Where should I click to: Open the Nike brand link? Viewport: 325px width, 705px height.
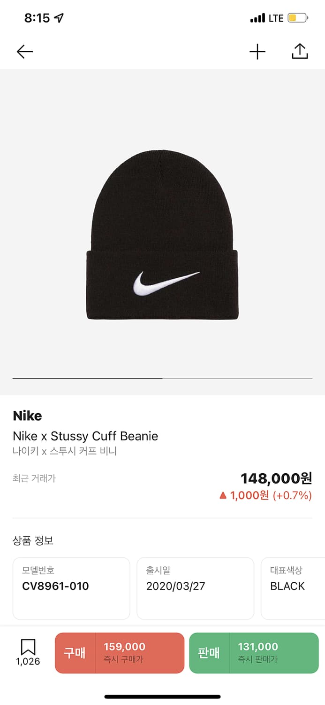coord(27,416)
